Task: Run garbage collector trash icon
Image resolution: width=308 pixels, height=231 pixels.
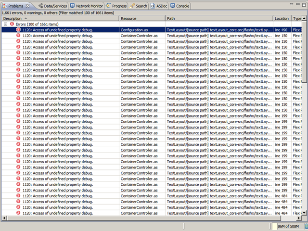Action: 306,226
